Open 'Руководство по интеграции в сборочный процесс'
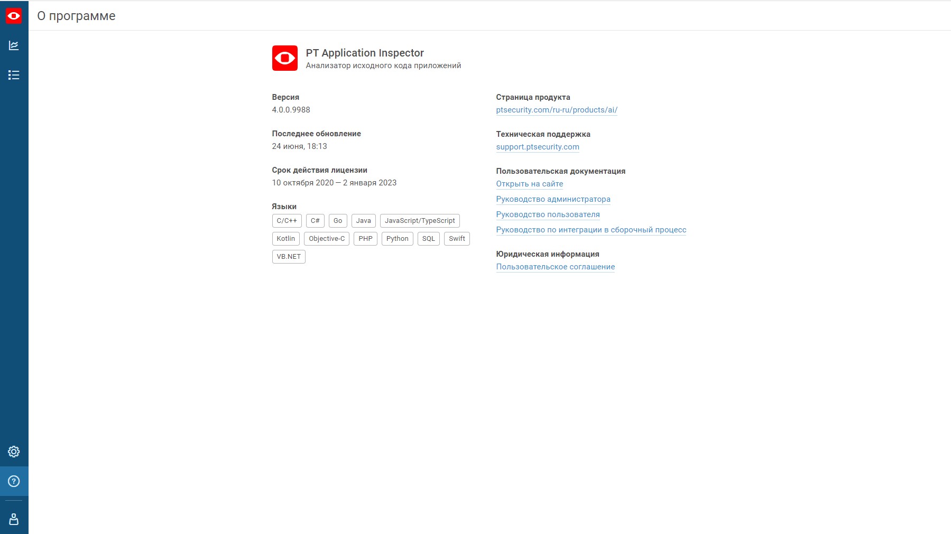The height and width of the screenshot is (534, 951). (591, 230)
